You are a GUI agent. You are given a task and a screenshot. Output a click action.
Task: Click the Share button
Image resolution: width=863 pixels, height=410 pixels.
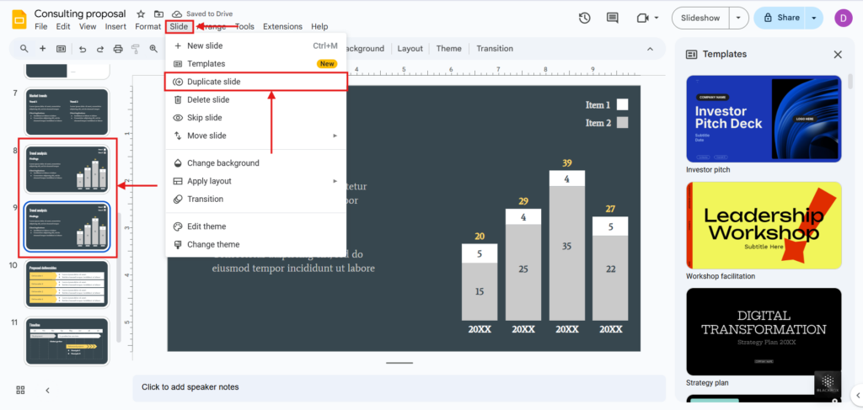[781, 18]
